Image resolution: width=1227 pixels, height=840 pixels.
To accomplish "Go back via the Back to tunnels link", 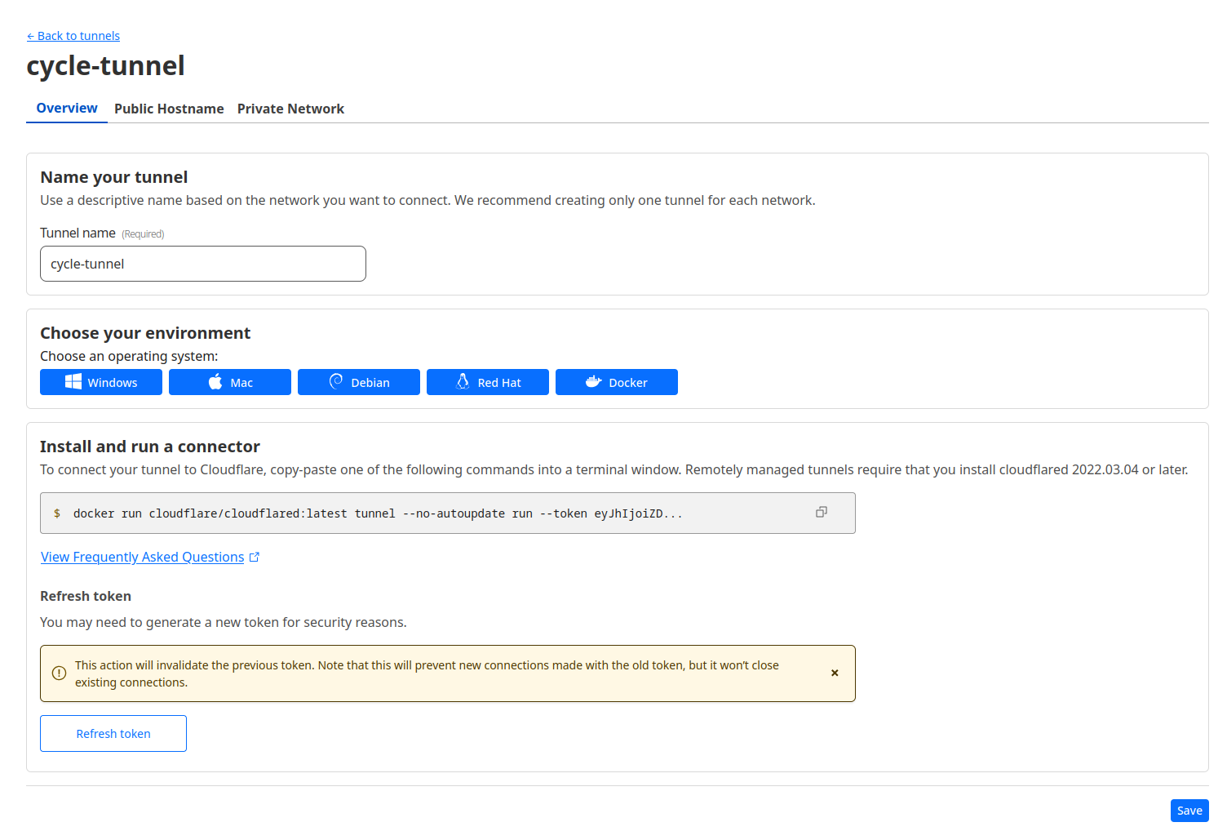I will [x=73, y=36].
